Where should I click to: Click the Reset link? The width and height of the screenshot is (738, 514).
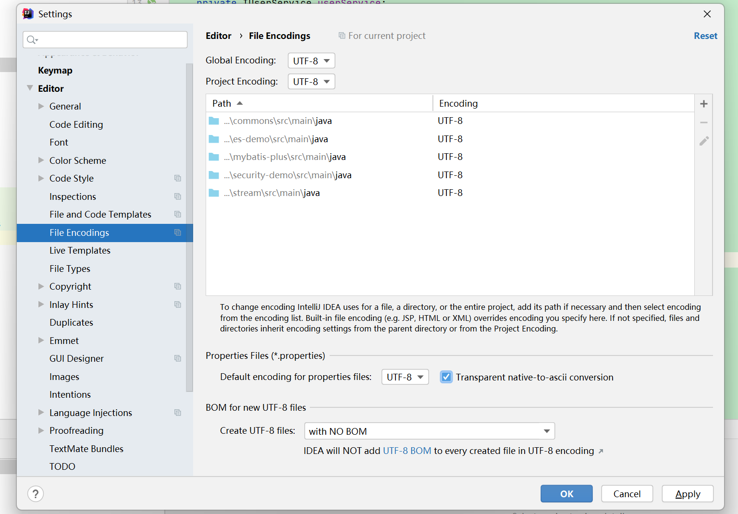(x=705, y=36)
